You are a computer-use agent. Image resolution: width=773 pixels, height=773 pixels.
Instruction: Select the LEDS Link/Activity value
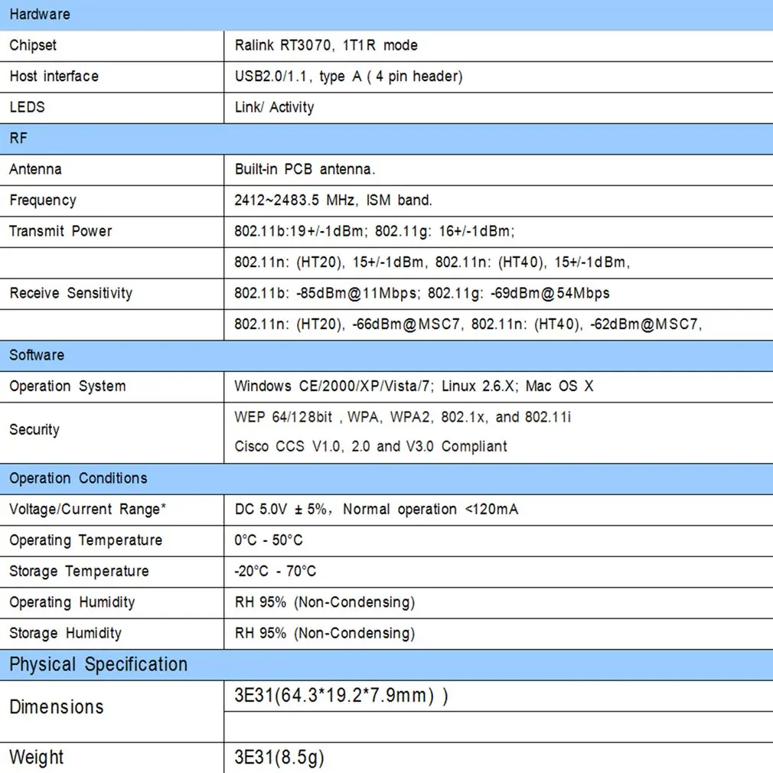274,107
